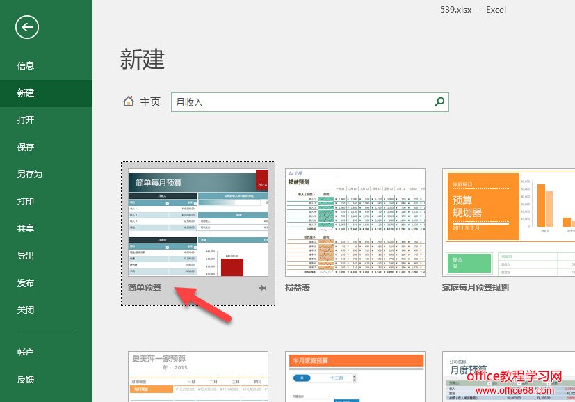Open the 史美萍一家预算 template thumbnail
This screenshot has width=575, height=402.
(198, 376)
